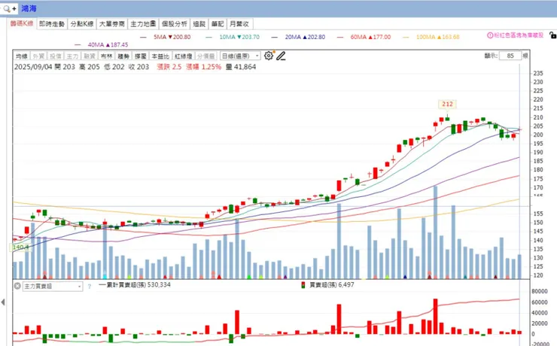557x346 pixels.
Task: Click the lock icon at top right
Action: click(552, 35)
